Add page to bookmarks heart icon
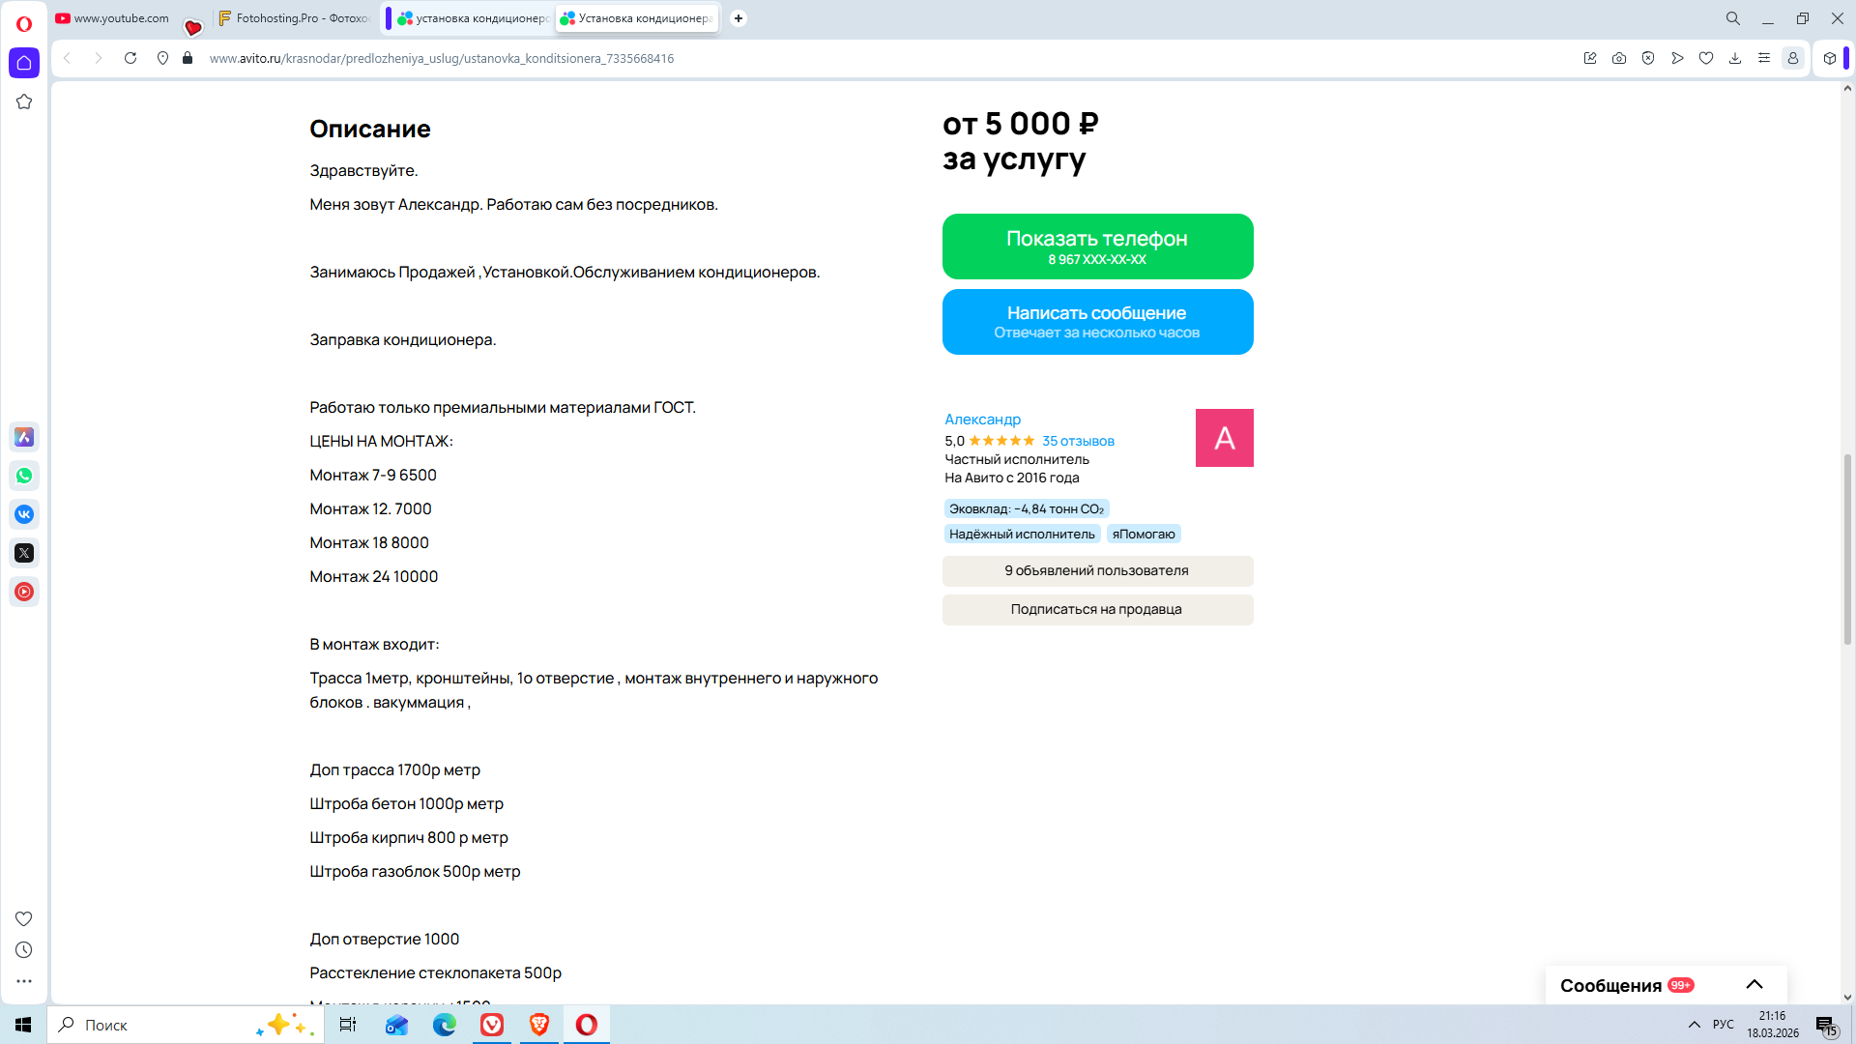Viewport: 1856px width, 1044px height. pyautogui.click(x=1706, y=58)
